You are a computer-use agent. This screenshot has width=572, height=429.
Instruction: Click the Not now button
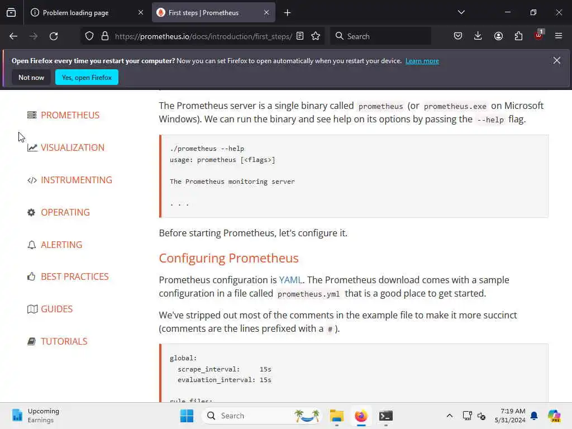(31, 77)
